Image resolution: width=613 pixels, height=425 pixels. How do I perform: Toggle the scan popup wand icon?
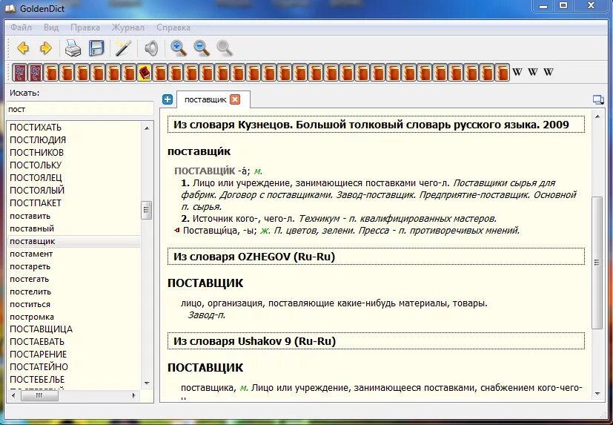tap(124, 48)
